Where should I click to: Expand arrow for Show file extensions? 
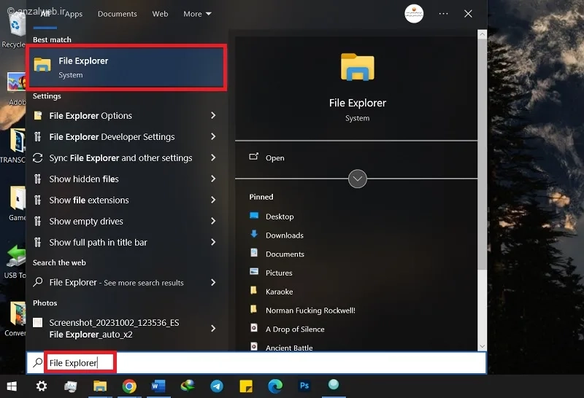(213, 200)
